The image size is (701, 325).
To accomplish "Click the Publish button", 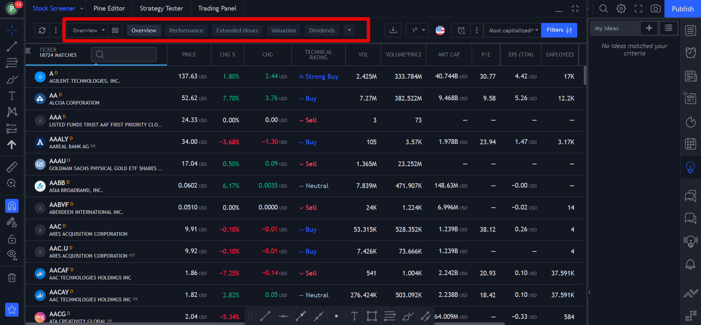I will (682, 9).
